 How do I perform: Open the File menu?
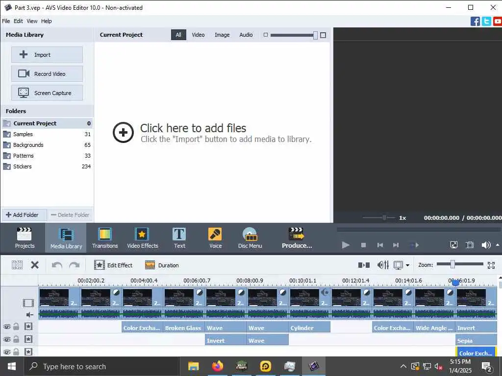click(x=6, y=21)
